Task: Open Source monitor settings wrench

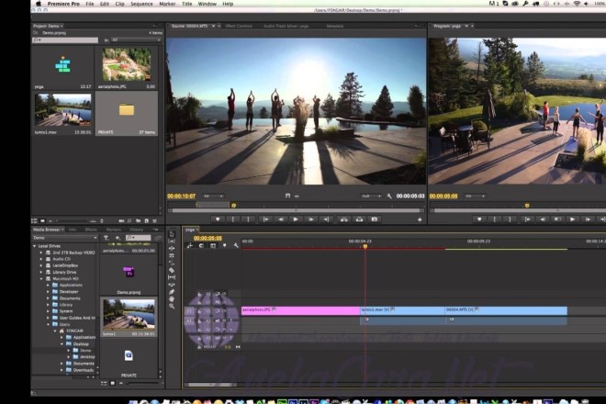Action: tap(389, 196)
